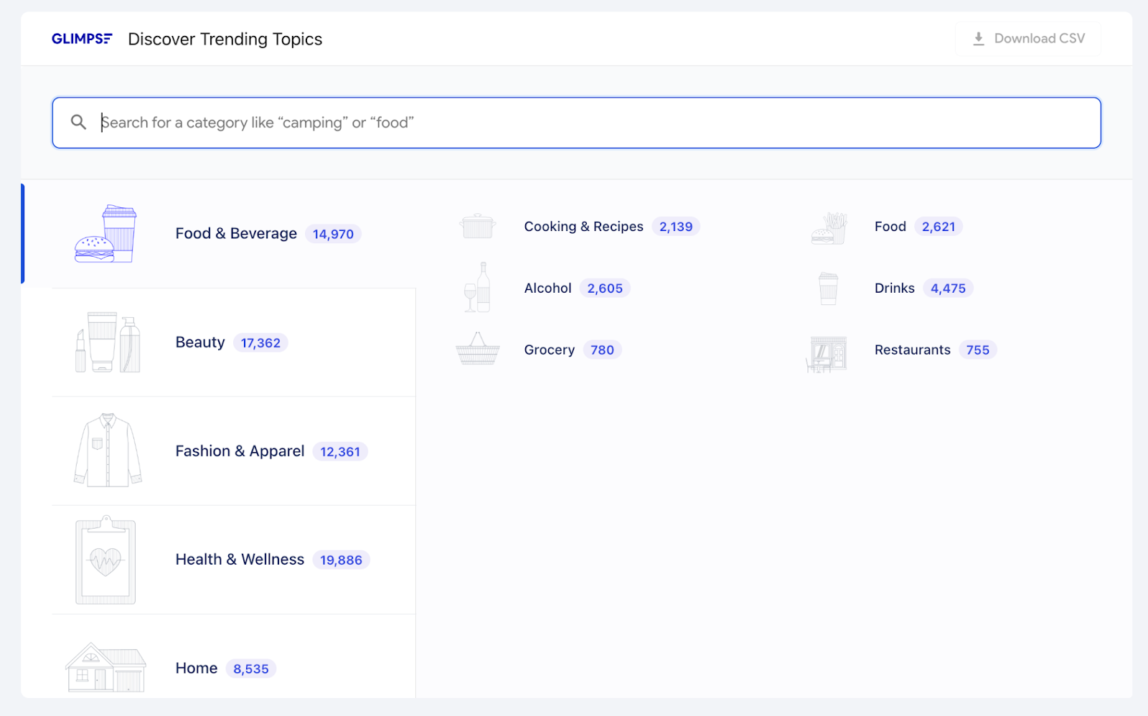Select the Health & Wellness category row
Screen dimensions: 1148x716
240,560
